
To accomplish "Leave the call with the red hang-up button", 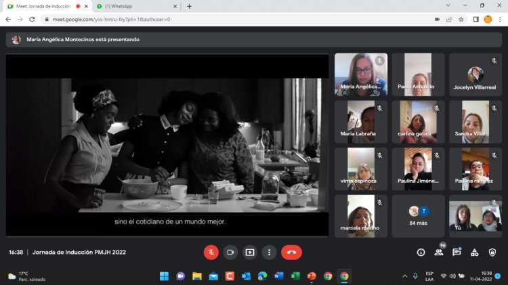I will 291,253.
